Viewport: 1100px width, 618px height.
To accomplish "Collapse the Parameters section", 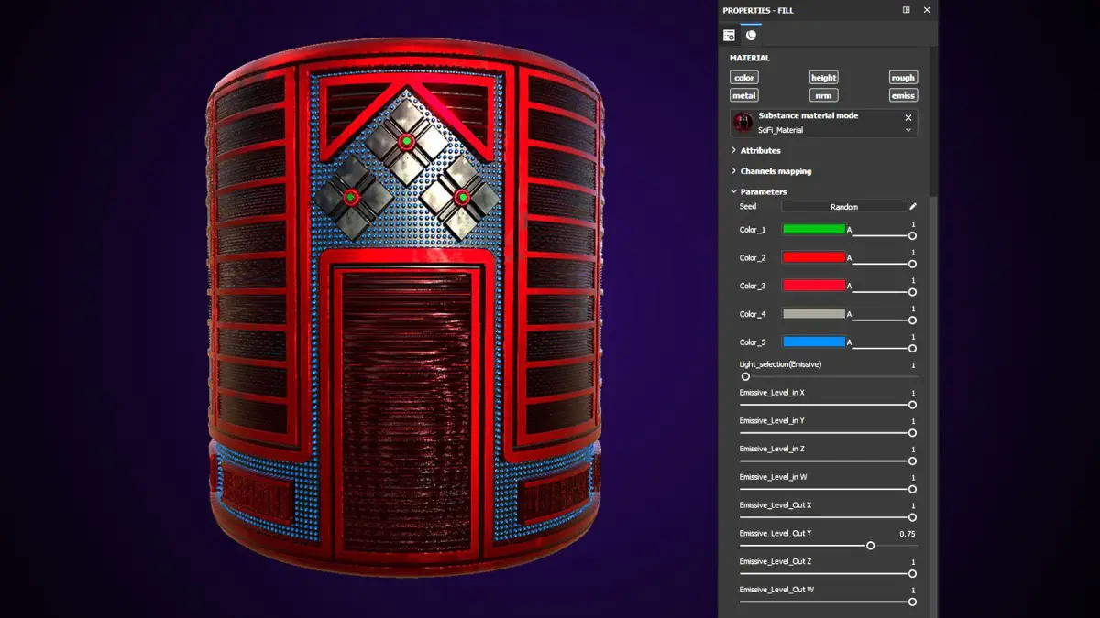I will point(759,191).
